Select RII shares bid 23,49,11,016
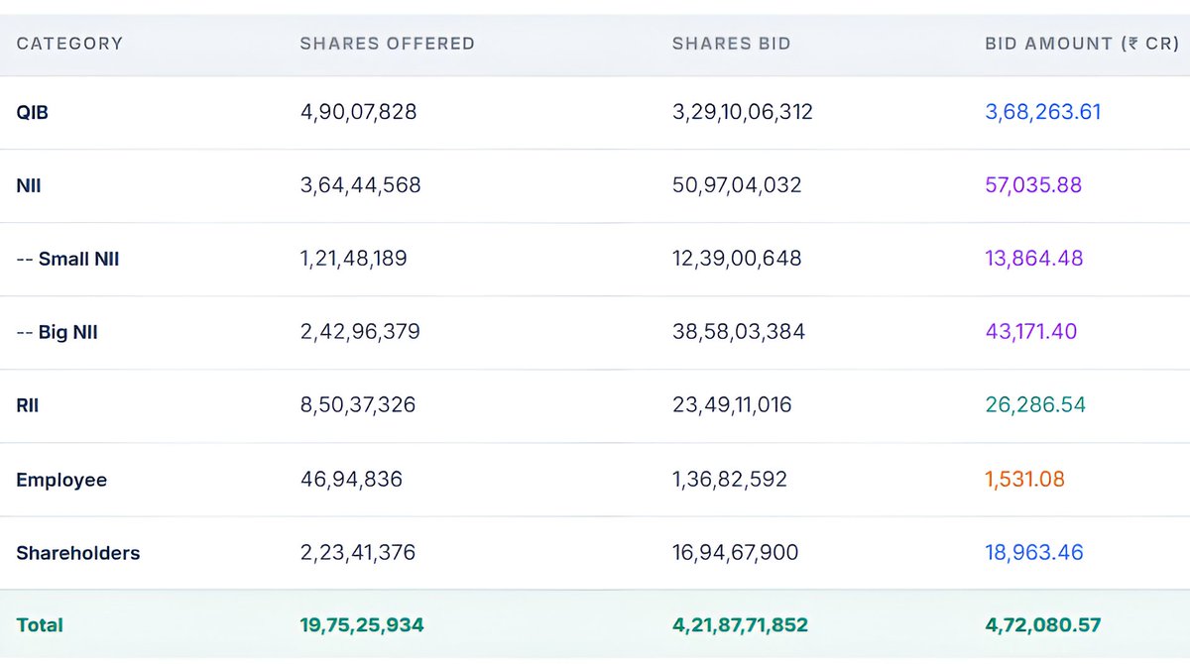This screenshot has height=664, width=1190. [732, 405]
